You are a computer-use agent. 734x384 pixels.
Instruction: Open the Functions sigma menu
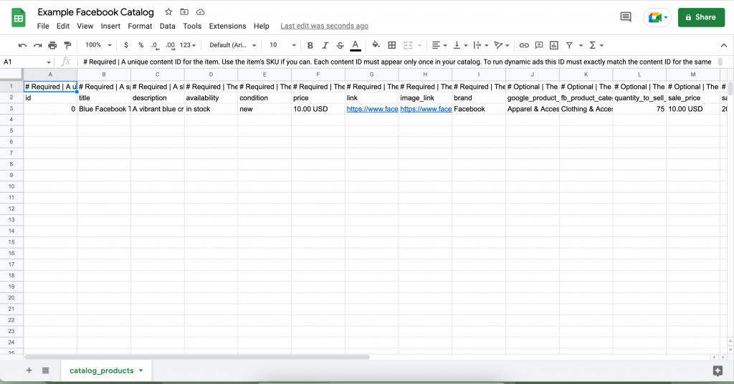tap(596, 45)
